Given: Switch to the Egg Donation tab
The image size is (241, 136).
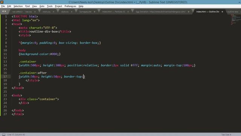Looking at the screenshot, I should point(160,12).
